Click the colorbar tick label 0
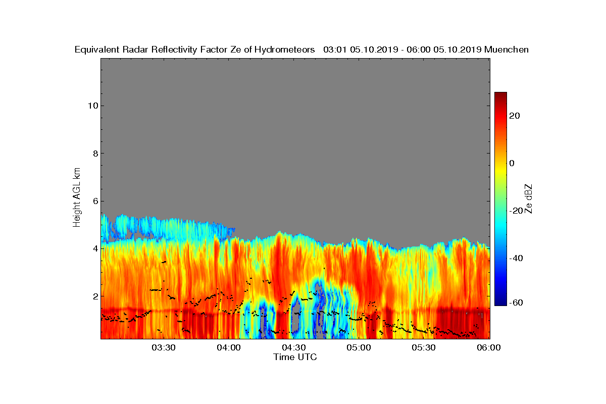Screen dimensions: 606x404 pos(512,163)
